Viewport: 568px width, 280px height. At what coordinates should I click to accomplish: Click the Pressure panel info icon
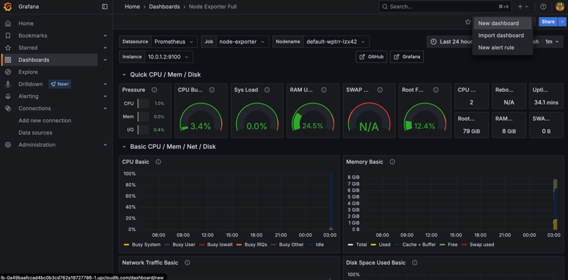(154, 90)
